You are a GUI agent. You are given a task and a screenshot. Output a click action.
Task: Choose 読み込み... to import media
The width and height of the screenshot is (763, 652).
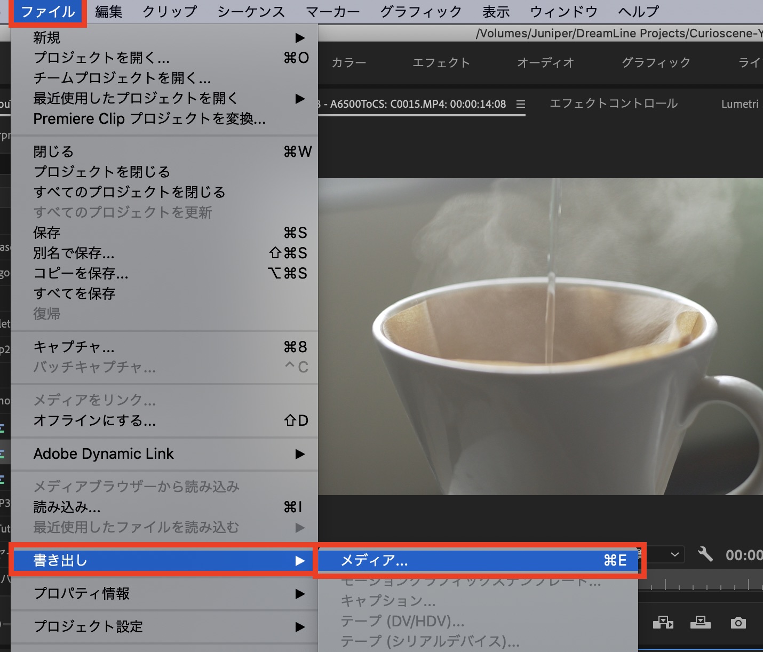click(x=67, y=507)
